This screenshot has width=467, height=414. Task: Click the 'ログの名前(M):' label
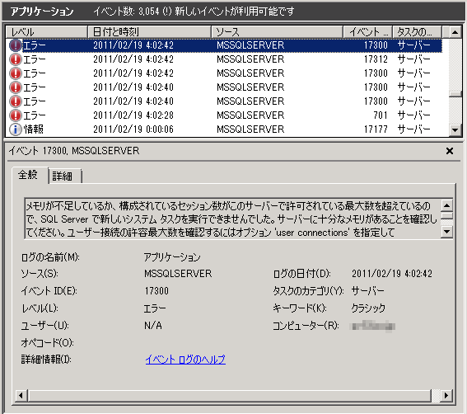tap(50, 257)
